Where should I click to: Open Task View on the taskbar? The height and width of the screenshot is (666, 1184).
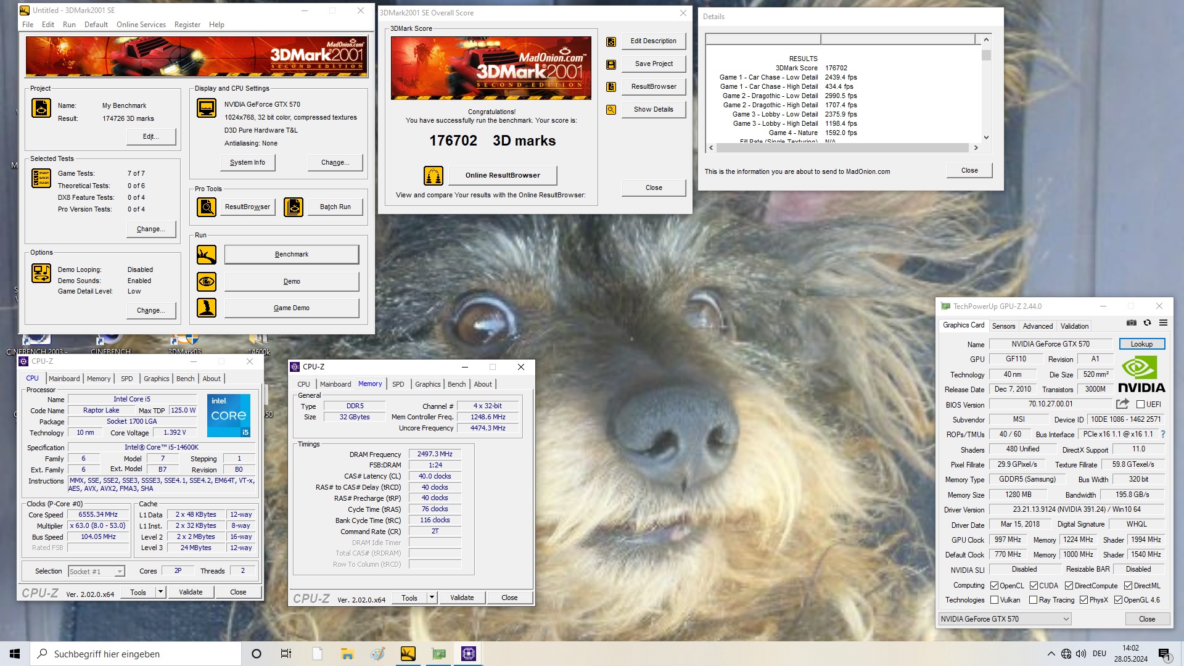[x=286, y=654]
